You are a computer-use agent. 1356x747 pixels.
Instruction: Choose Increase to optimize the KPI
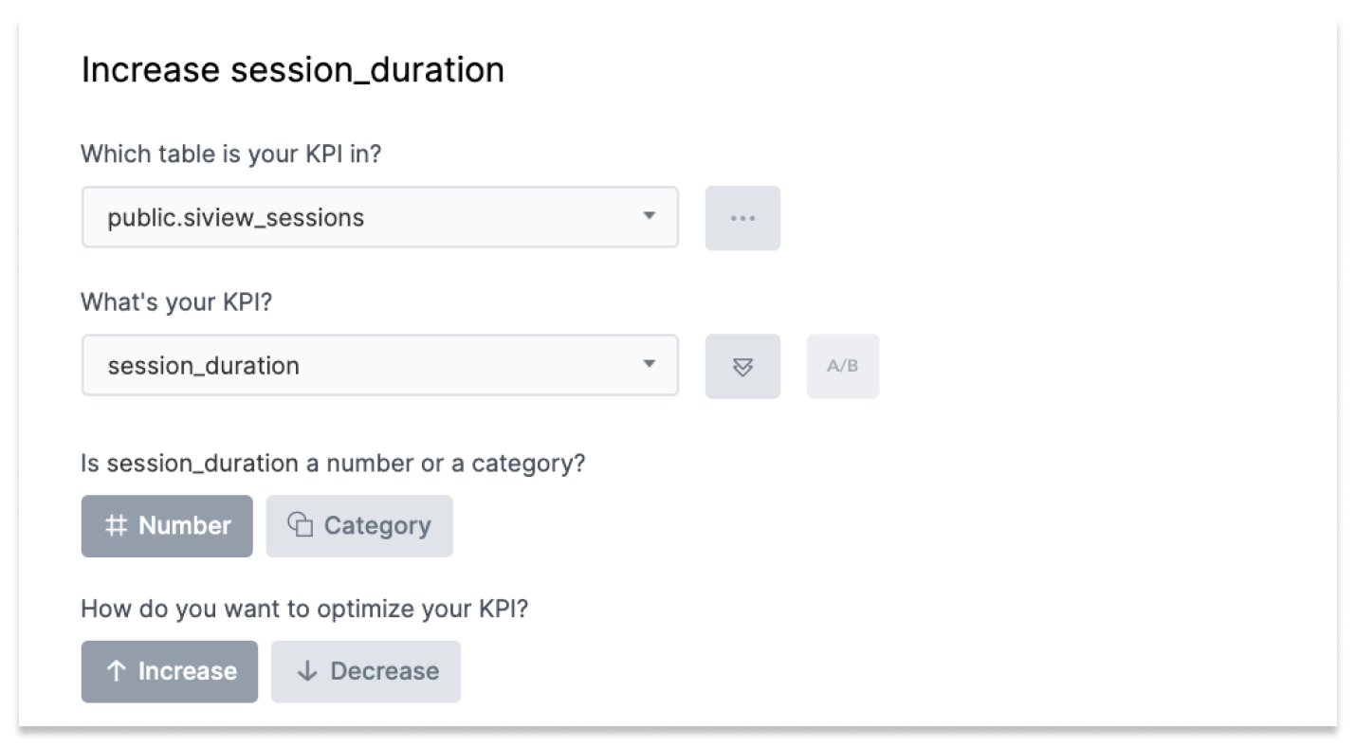[x=170, y=671]
